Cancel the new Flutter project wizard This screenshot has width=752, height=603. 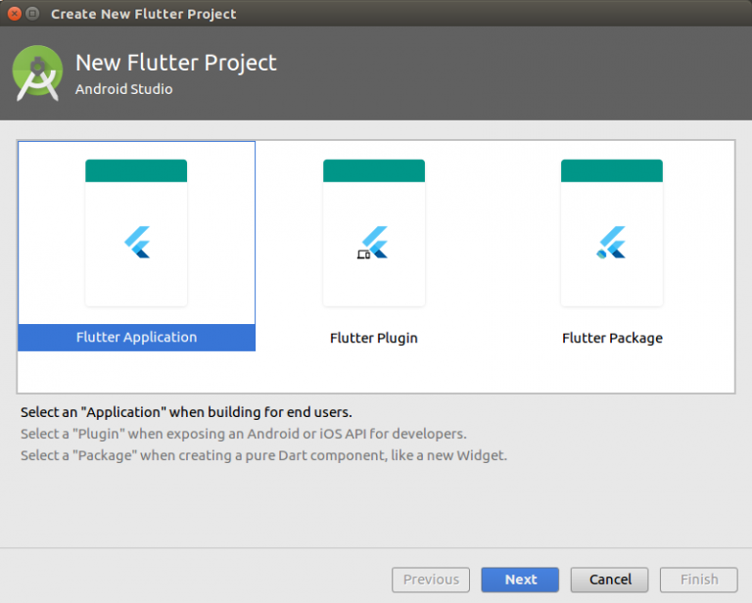tap(610, 580)
